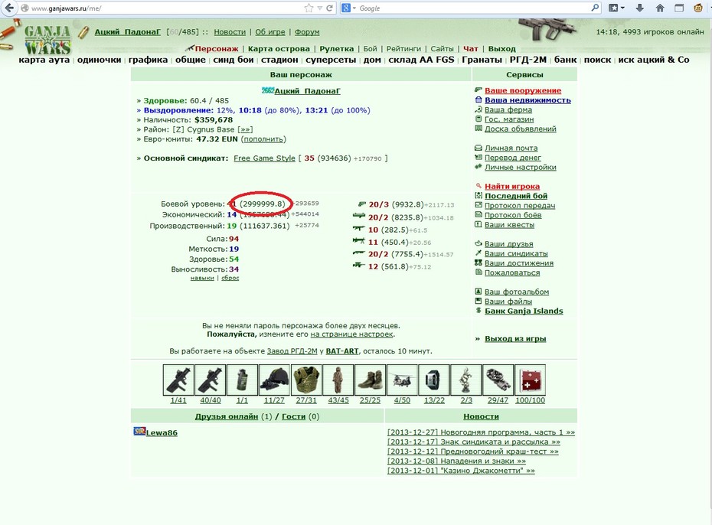This screenshot has height=525, width=712.
Task: Open Гости tab link
Action: pyautogui.click(x=293, y=416)
